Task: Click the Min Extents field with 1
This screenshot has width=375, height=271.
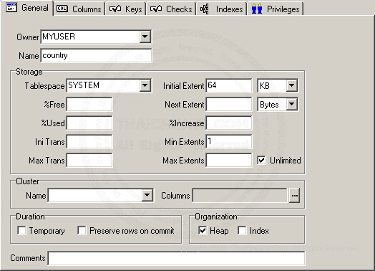Action: (x=229, y=141)
